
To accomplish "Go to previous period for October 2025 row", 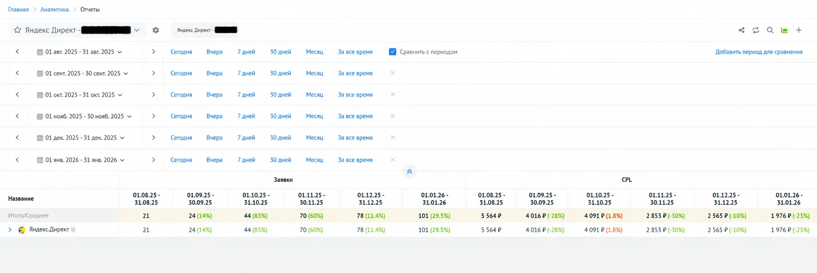I will pyautogui.click(x=18, y=94).
